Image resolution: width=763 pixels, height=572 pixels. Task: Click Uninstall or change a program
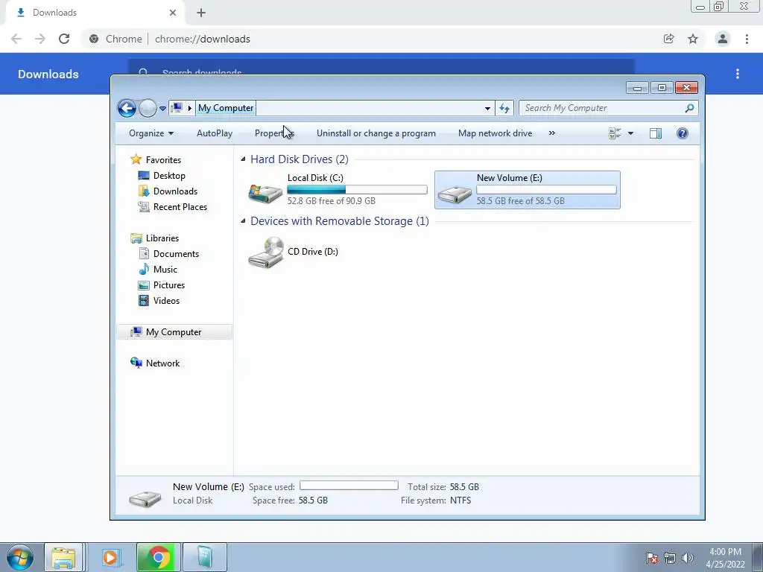pos(376,133)
